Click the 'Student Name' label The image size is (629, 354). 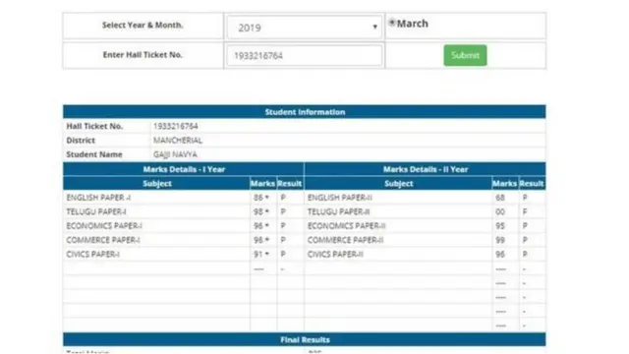point(94,154)
